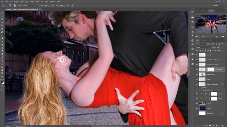Select the Rectangle shape tool

pyautogui.click(x=2, y=67)
